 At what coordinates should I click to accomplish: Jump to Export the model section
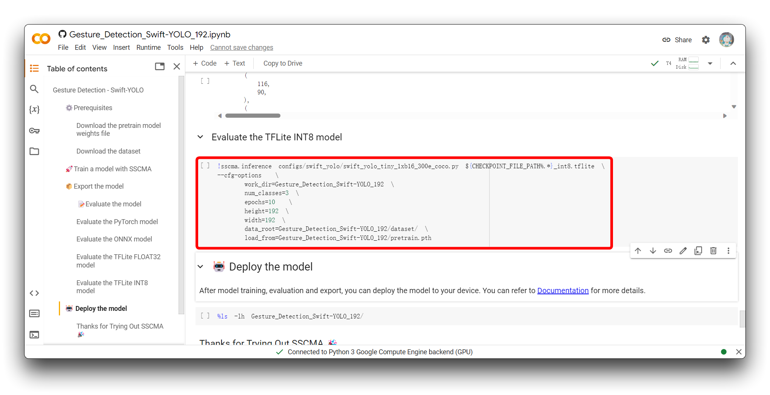coord(95,186)
